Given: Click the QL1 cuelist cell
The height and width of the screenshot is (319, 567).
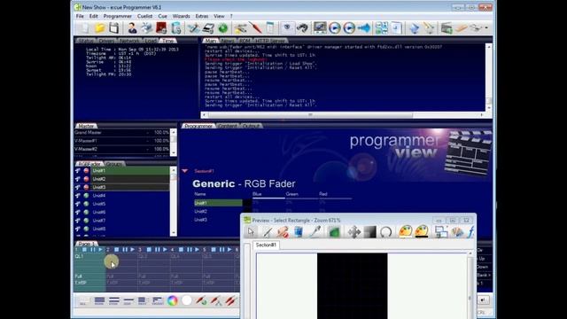Looking at the screenshot, I should [89, 256].
